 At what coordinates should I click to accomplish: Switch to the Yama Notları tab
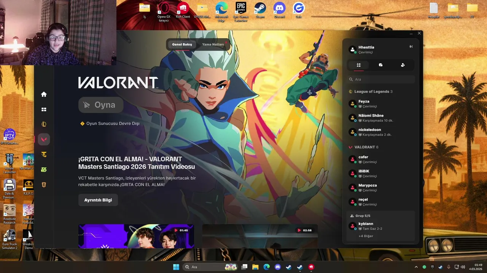coord(213,44)
